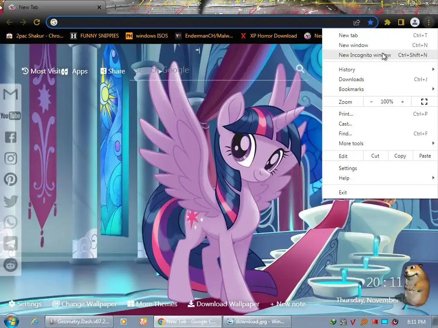This screenshot has width=438, height=328.
Task: Open Reddit from the left sidebar
Action: pyautogui.click(x=11, y=265)
